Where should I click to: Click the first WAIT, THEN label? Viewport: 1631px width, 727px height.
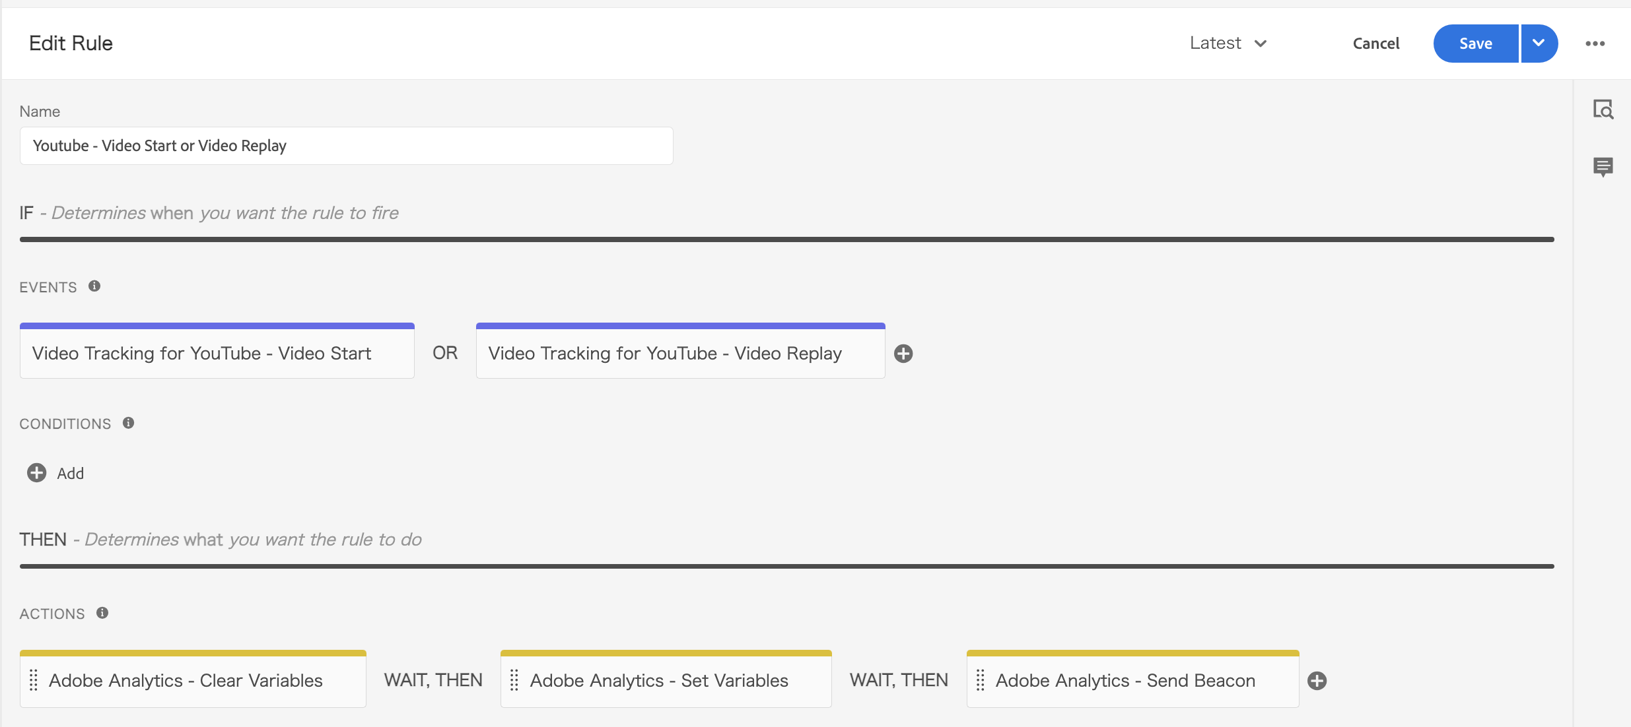[433, 680]
